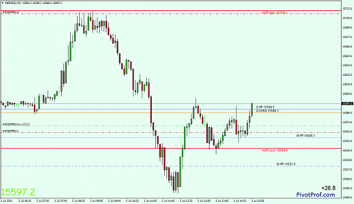Click the 1 Jul 13:05 time label

(x=204, y=200)
